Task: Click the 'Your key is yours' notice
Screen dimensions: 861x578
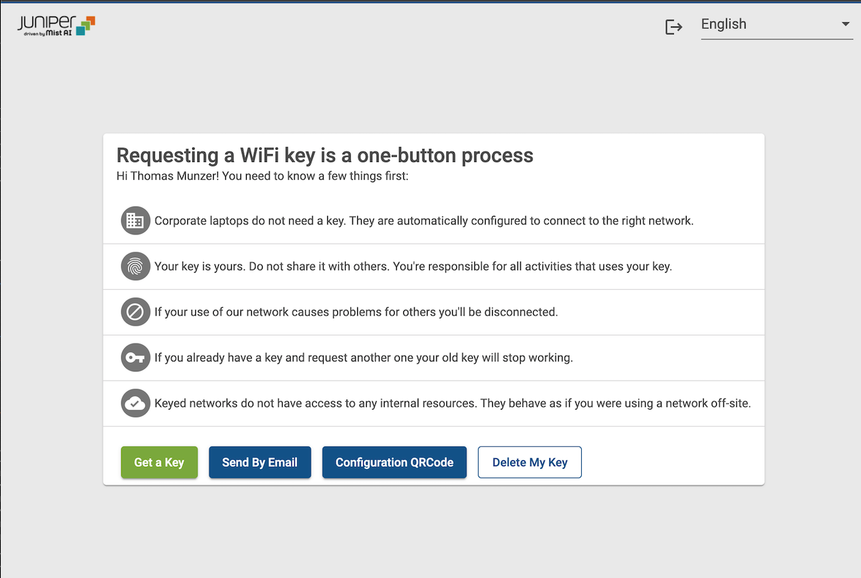Action: [x=413, y=267]
